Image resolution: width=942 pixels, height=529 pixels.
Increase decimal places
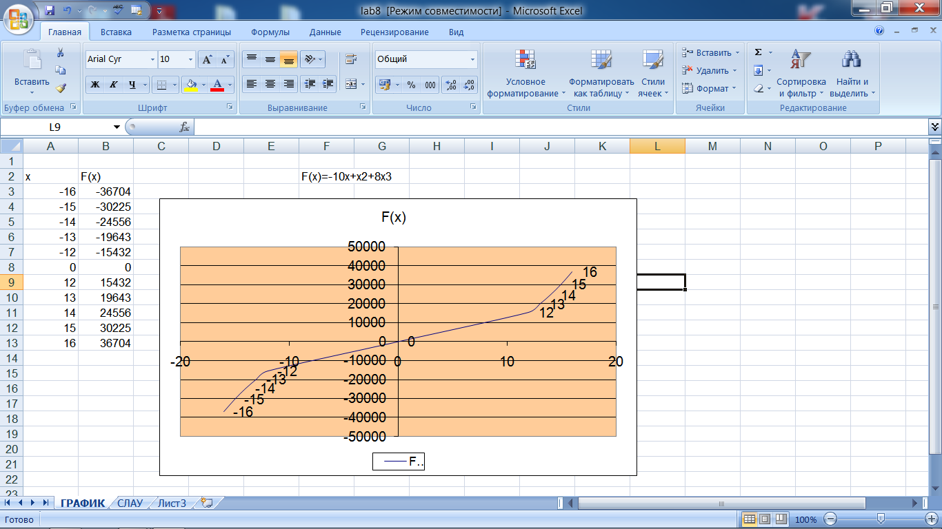pyautogui.click(x=451, y=85)
